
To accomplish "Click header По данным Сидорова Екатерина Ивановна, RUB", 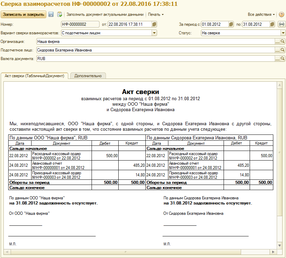I will 197,138.
